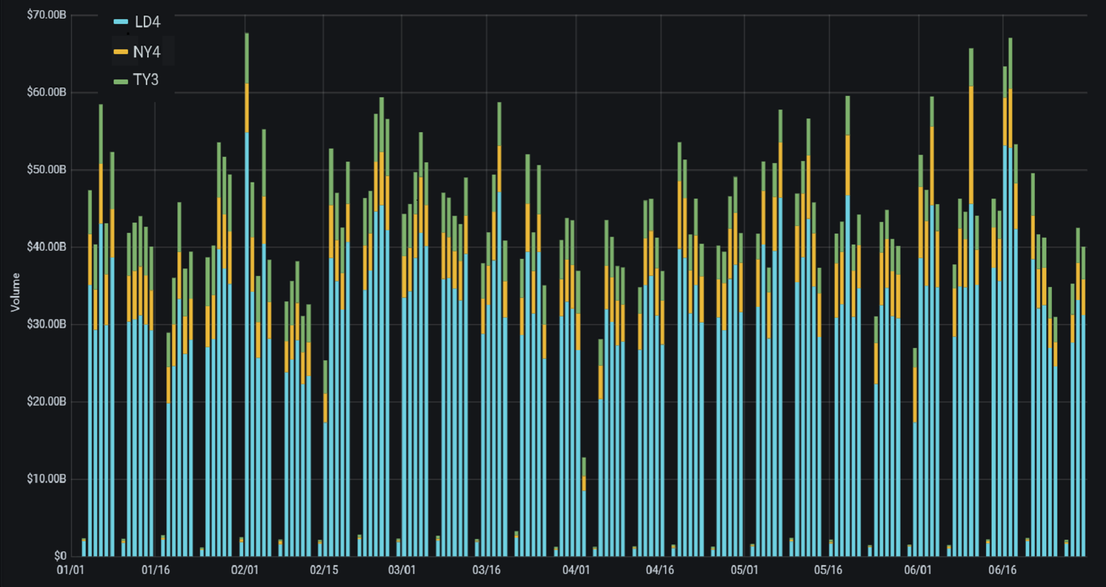Click the green TY3 legend color marker

point(121,82)
